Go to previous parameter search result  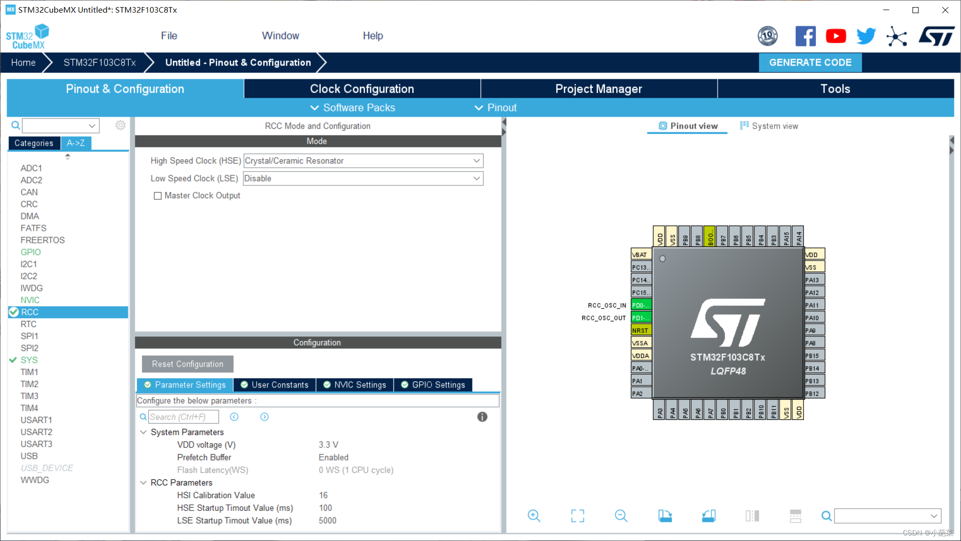click(234, 417)
